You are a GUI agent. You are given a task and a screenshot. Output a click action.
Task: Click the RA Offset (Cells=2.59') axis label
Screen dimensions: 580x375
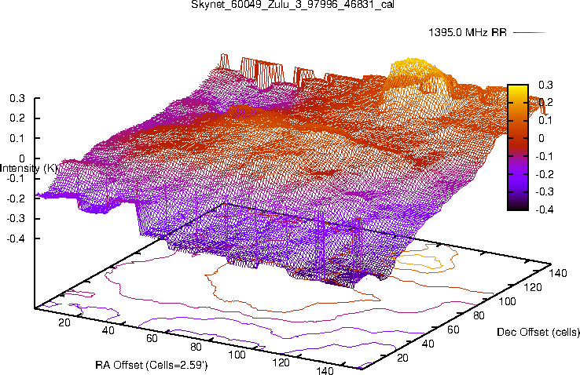point(152,365)
